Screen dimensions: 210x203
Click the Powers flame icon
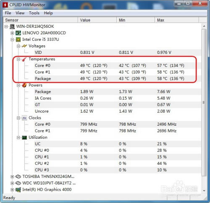pos(24,85)
